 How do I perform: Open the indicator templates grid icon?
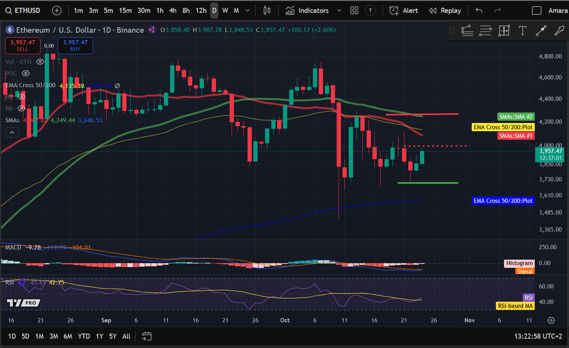354,11
